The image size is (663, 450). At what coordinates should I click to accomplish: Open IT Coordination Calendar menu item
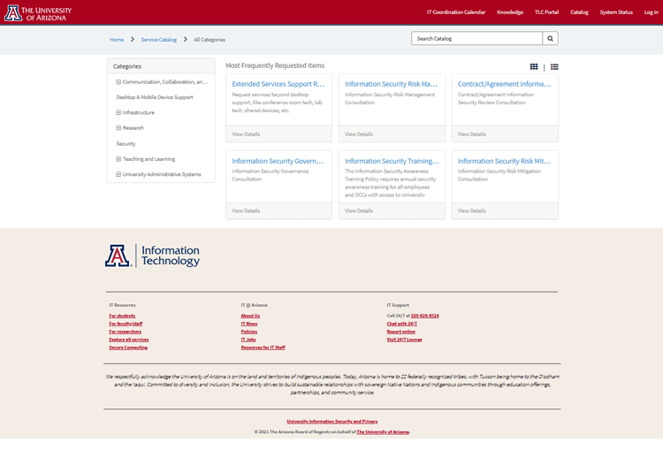tap(456, 12)
